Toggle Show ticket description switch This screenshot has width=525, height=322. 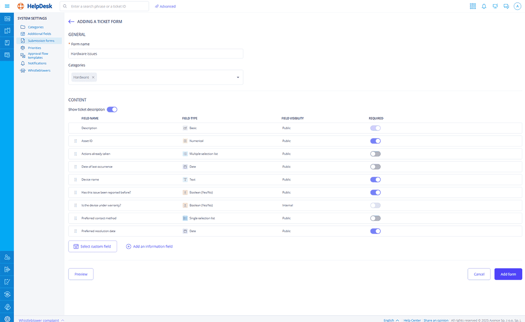[112, 109]
